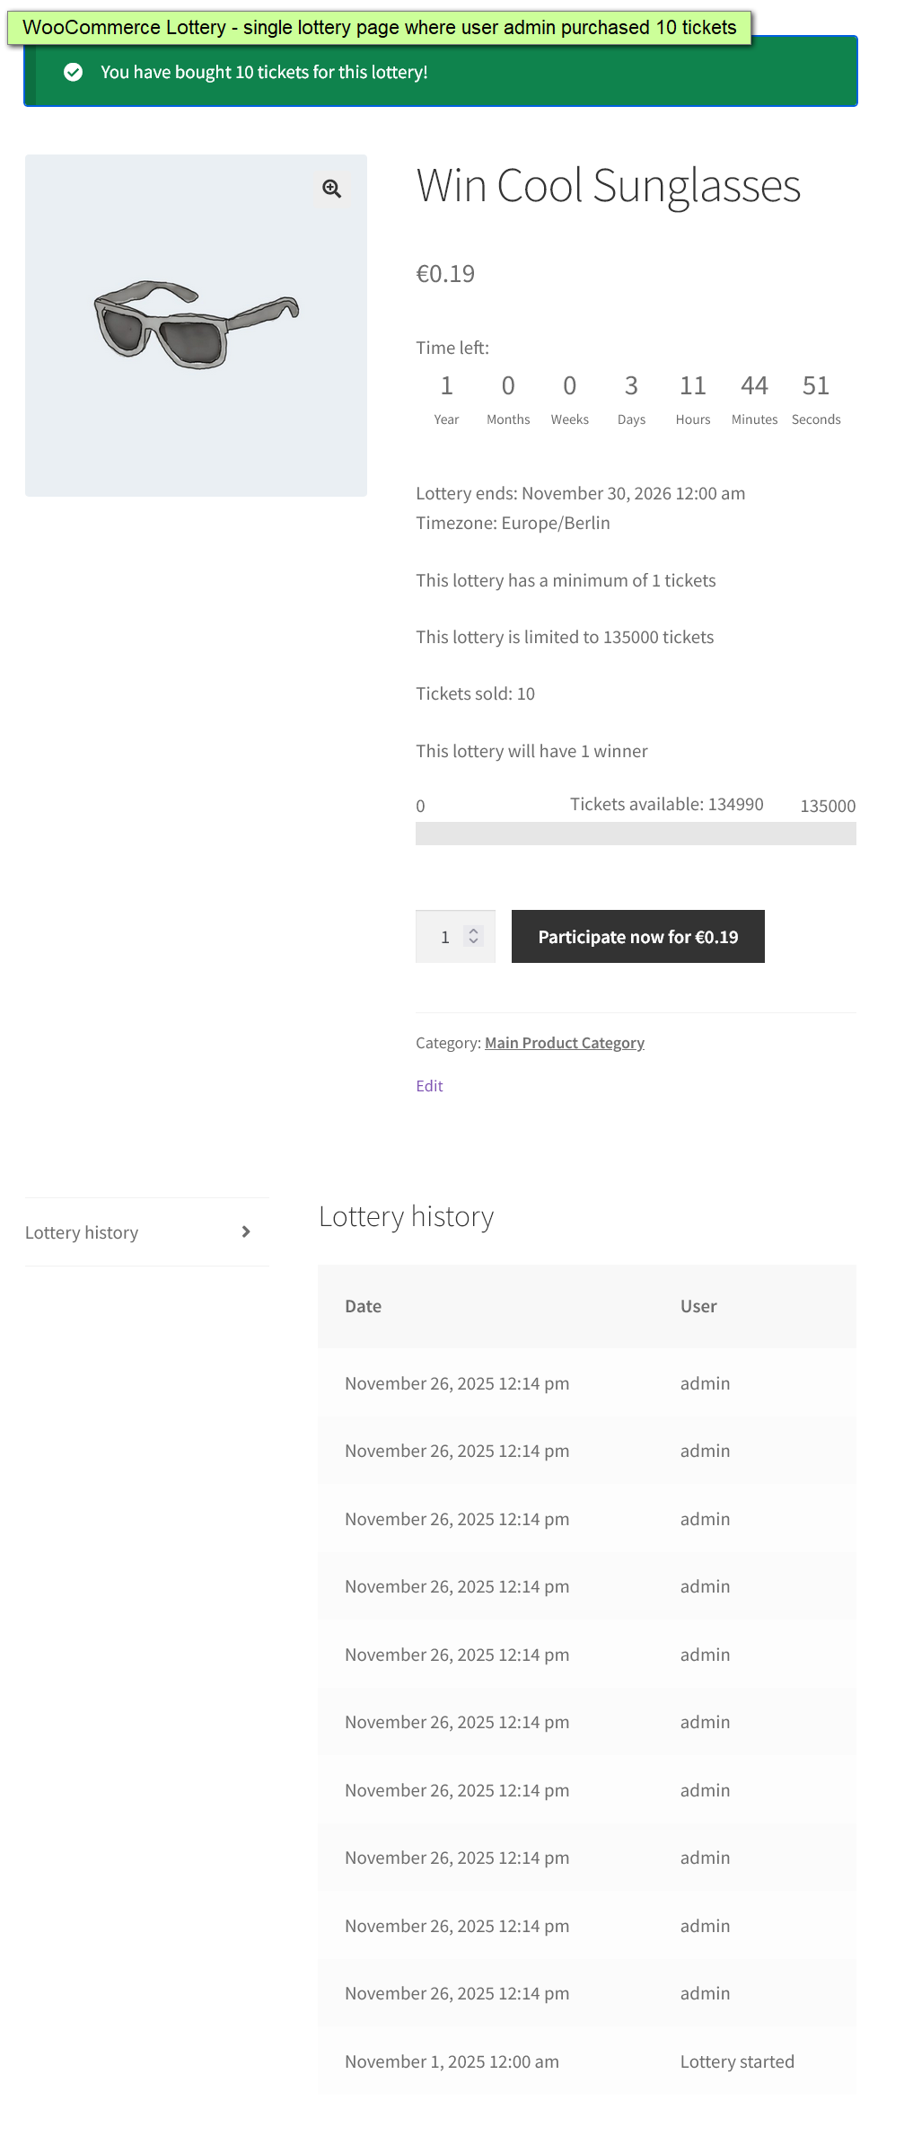Click the sunglasses product image

tap(196, 325)
